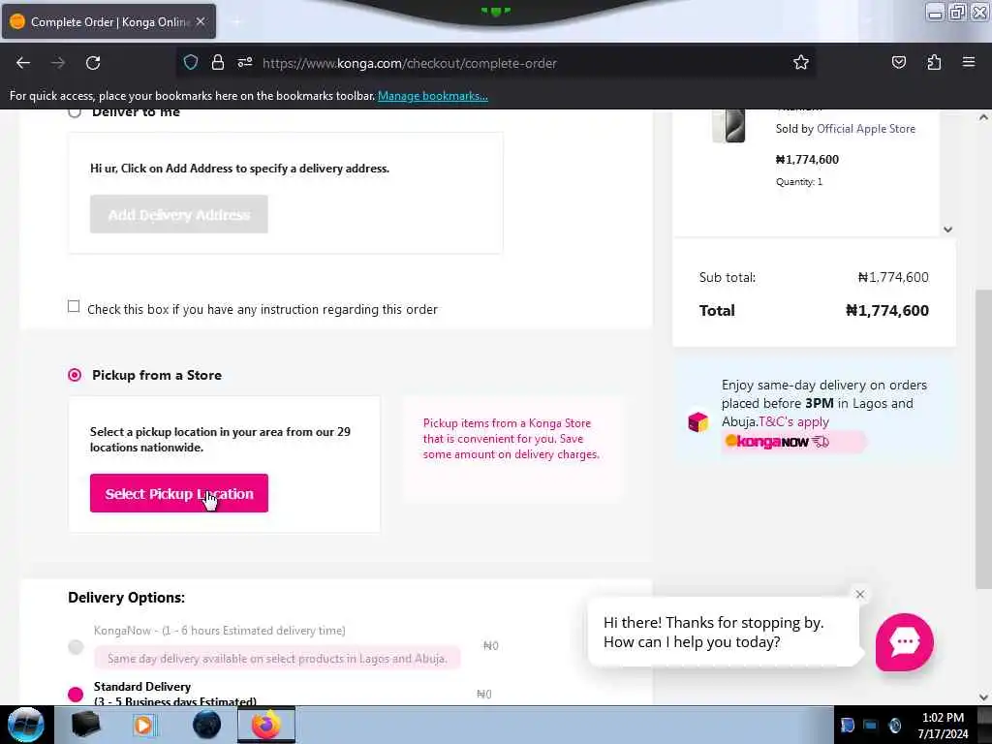
Task: Select the Complete Order Konga tab
Action: pos(108,21)
